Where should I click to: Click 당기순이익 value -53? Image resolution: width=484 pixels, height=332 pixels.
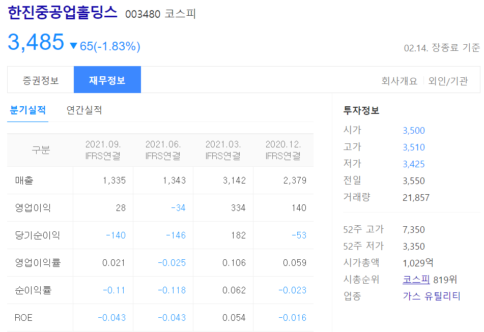click(299, 235)
